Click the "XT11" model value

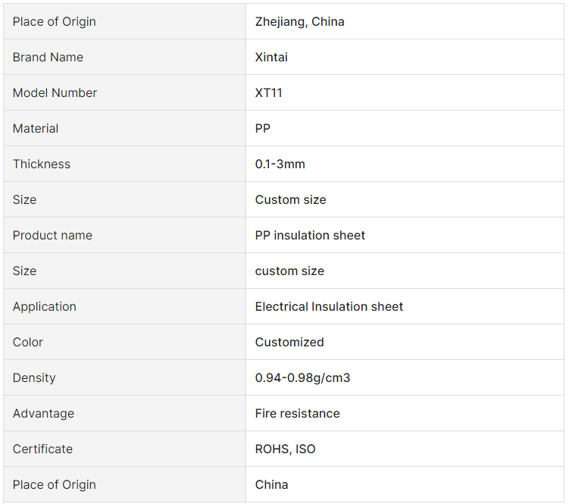pyautogui.click(x=269, y=92)
